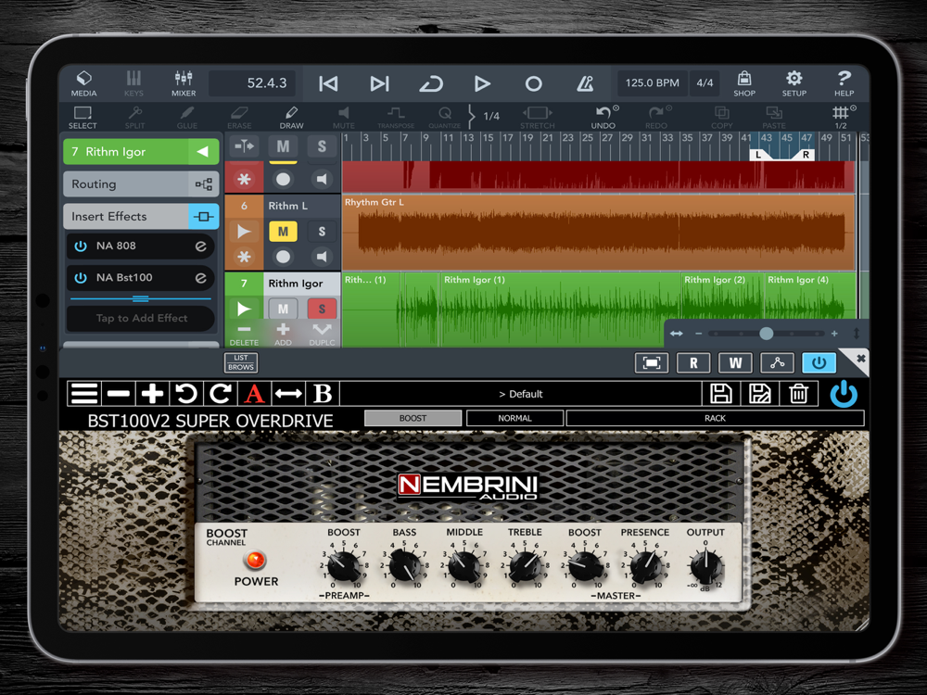Switch plugin A/B state to B
Screen dimensions: 927x695
tap(323, 394)
